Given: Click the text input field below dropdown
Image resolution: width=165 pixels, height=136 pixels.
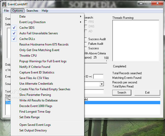Looking at the screenshot, I should click(94, 92).
